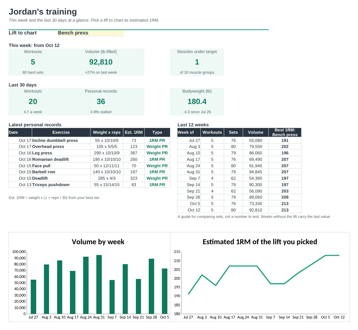Select the Incline dumbbell press row

pos(89,141)
